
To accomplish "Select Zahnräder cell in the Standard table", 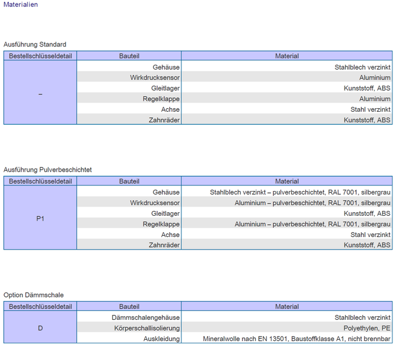I will click(x=164, y=120).
